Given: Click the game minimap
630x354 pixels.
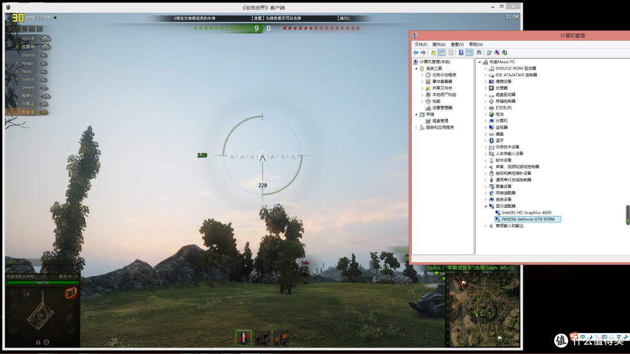Looking at the screenshot, I should (484, 311).
